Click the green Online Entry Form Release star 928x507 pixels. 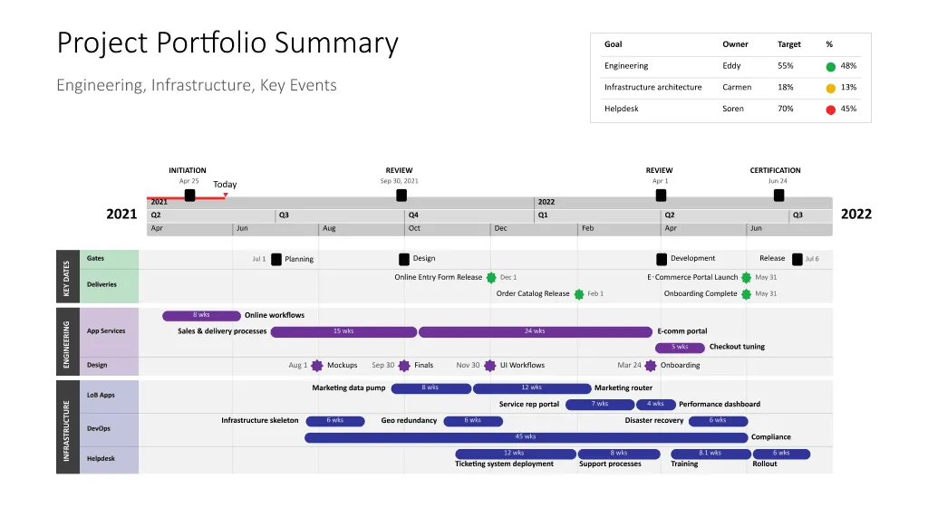491,278
